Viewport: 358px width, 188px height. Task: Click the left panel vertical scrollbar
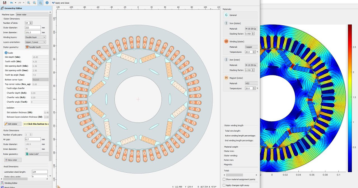pyautogui.click(x=50, y=88)
